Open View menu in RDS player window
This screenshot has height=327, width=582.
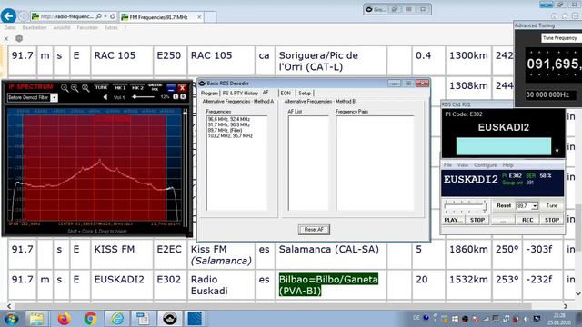point(463,165)
